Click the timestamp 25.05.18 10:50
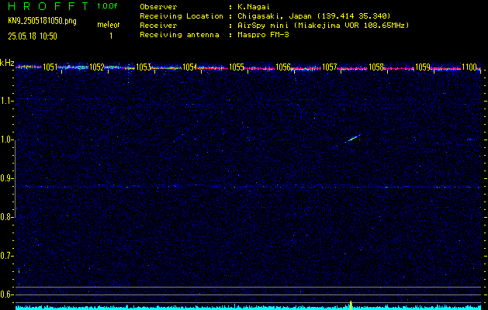 click(x=33, y=36)
